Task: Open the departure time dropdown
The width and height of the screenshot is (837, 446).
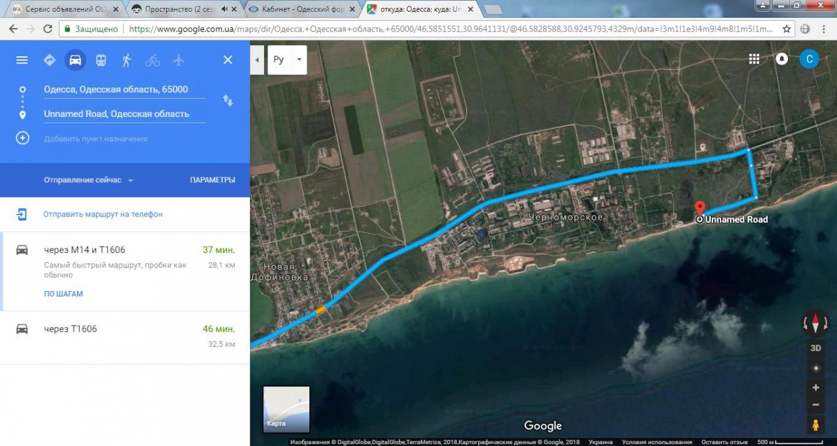Action: click(x=88, y=180)
